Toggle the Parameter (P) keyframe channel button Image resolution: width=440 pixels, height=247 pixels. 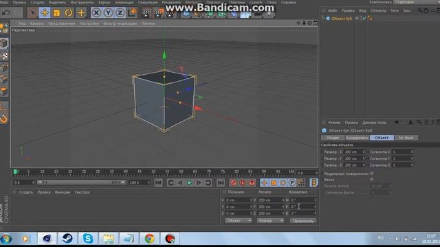(292, 183)
